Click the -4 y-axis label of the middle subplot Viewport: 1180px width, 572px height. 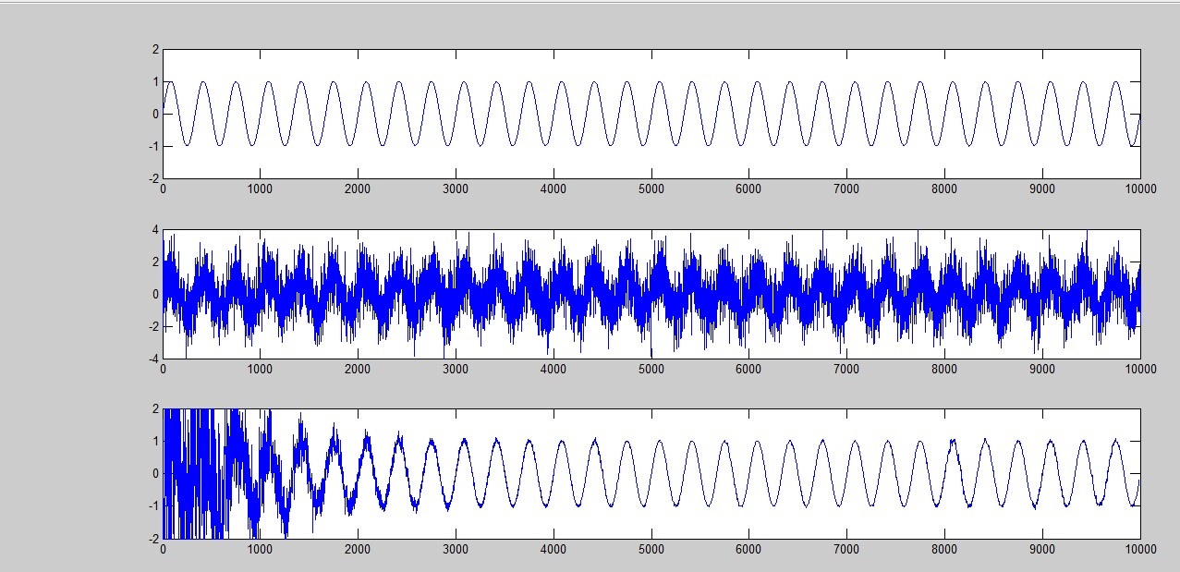click(153, 359)
